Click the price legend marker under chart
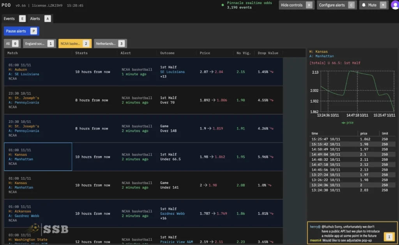 [x=343, y=123]
